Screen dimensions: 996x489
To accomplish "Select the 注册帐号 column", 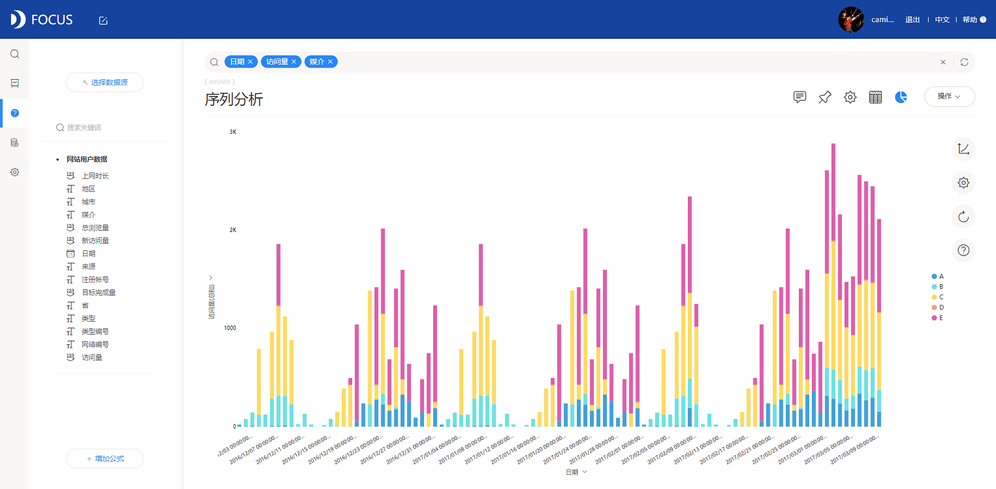I will pos(95,280).
